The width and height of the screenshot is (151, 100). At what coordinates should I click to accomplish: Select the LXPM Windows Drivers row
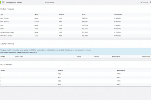(x=75, y=32)
